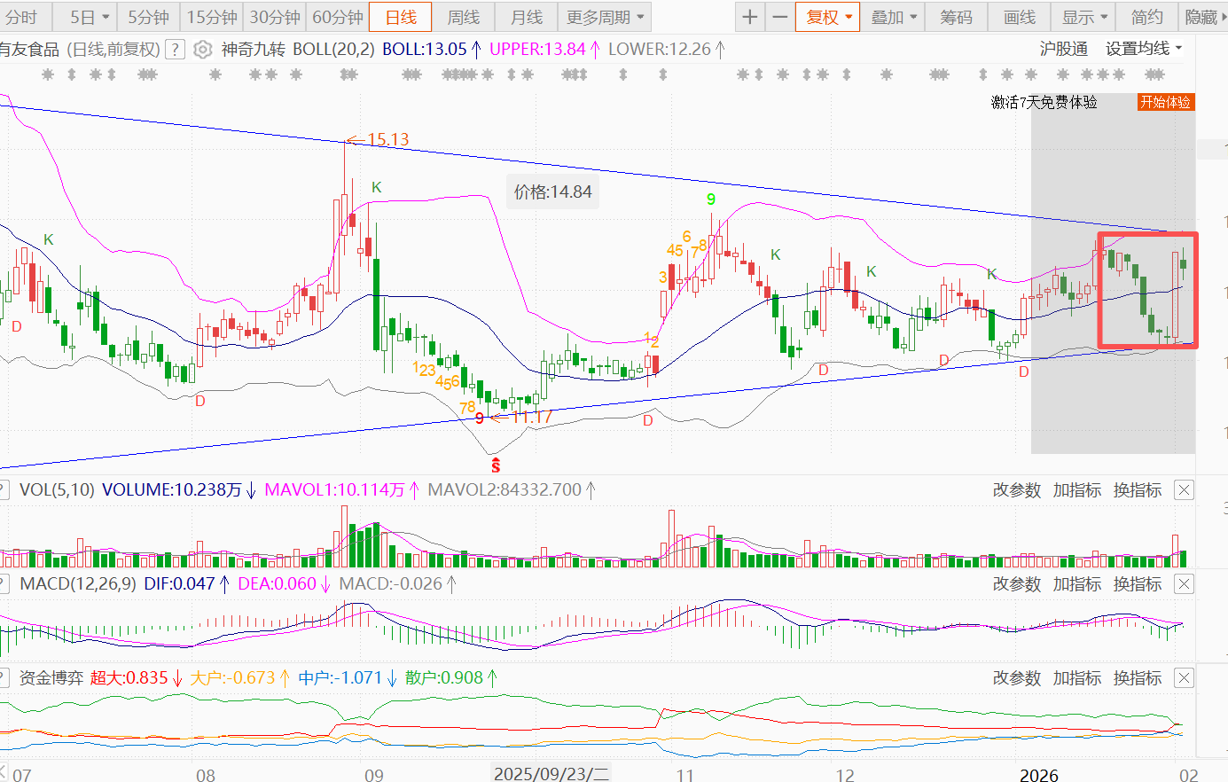
Task: Open help icon of VOL panel
Action: coord(4,489)
